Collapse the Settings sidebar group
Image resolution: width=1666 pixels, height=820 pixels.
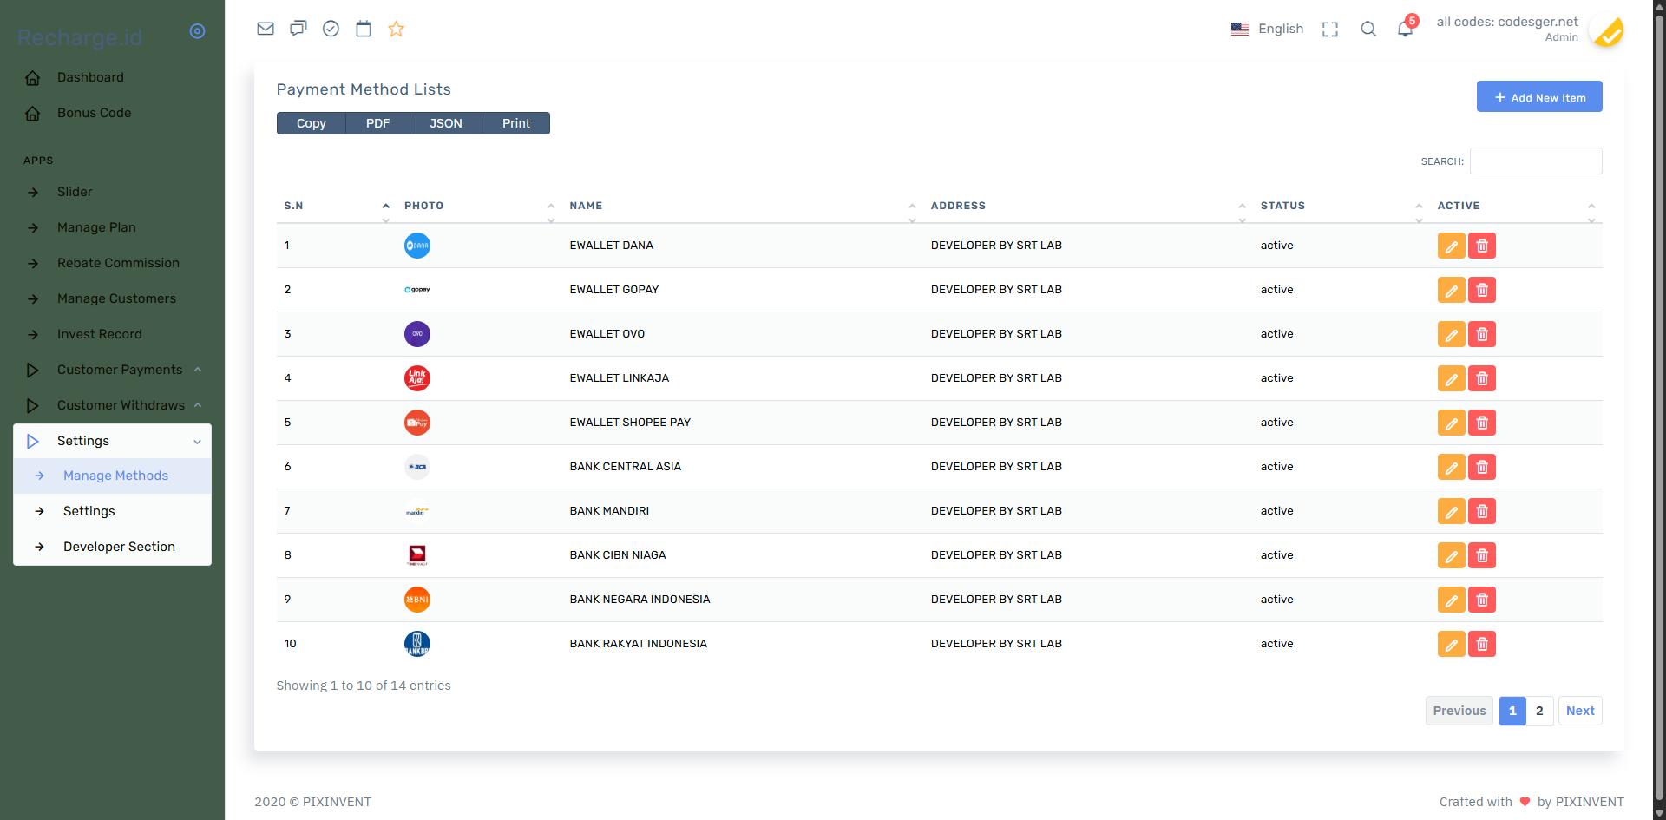113,441
